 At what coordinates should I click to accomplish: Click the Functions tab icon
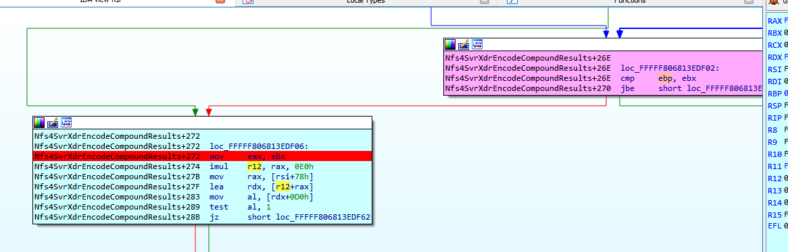512,1
